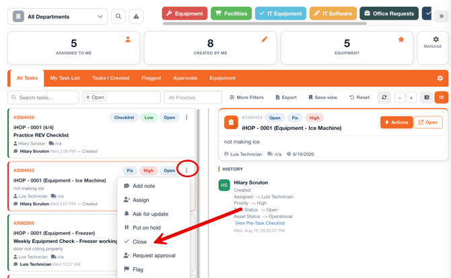The height and width of the screenshot is (278, 451).
Task: Toggle the IT Software category filter
Action: [333, 13]
